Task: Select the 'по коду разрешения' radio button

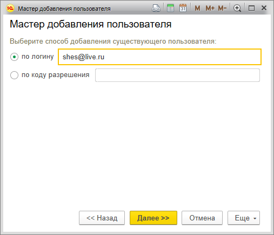Action: tap(14, 75)
